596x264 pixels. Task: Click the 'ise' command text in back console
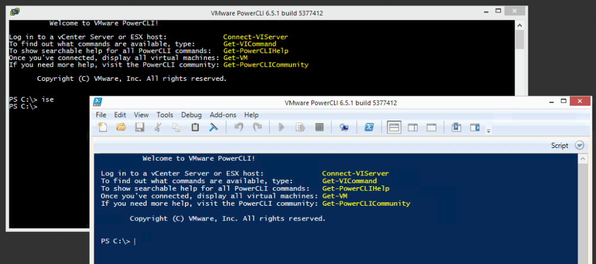coord(48,100)
